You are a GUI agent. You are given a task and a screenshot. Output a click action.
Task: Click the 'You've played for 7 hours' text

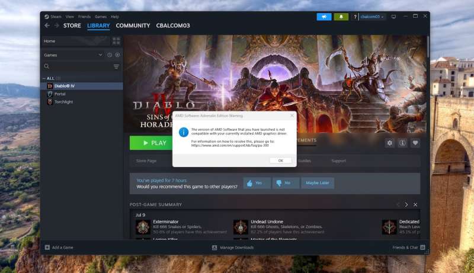tap(161, 180)
